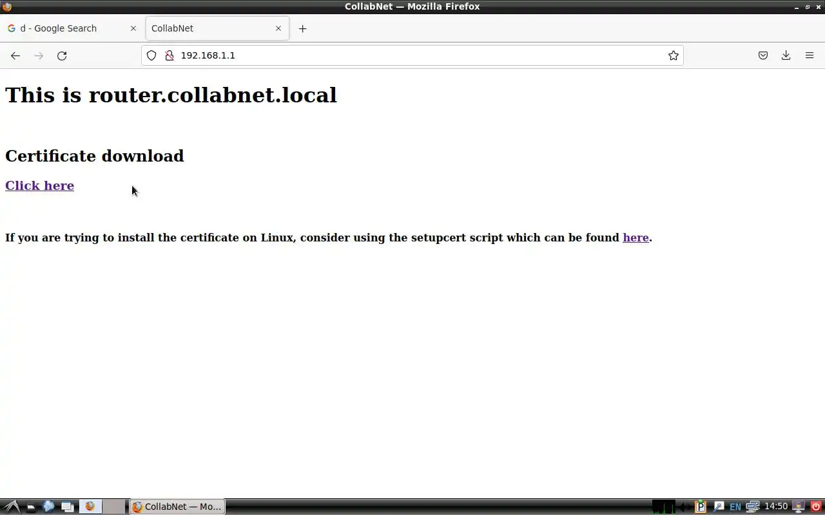
Task: Click the CPU usage monitor graph in tray
Action: (664, 507)
